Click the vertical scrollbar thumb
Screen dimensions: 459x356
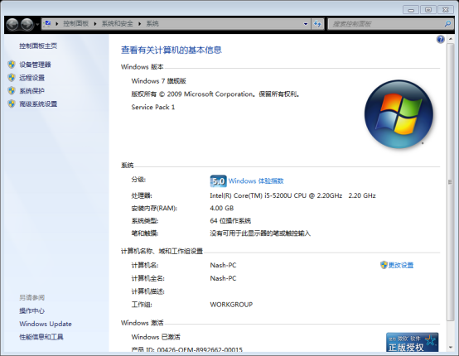[x=450, y=182]
